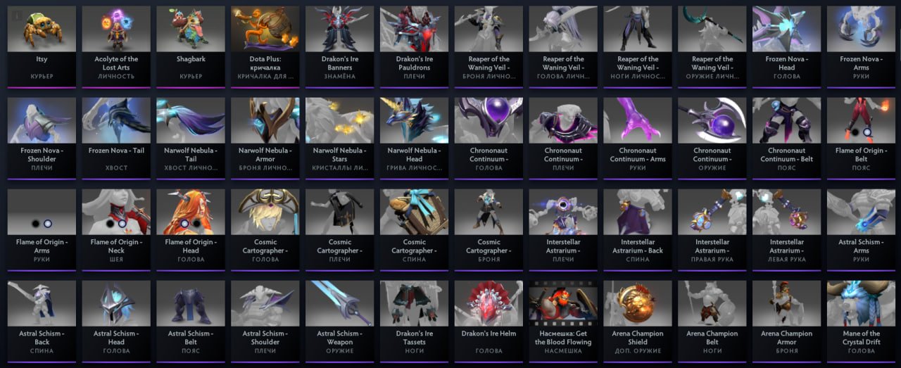Click Arena Champion Armor item
Viewport: 901px width, 368px height.
tap(786, 321)
